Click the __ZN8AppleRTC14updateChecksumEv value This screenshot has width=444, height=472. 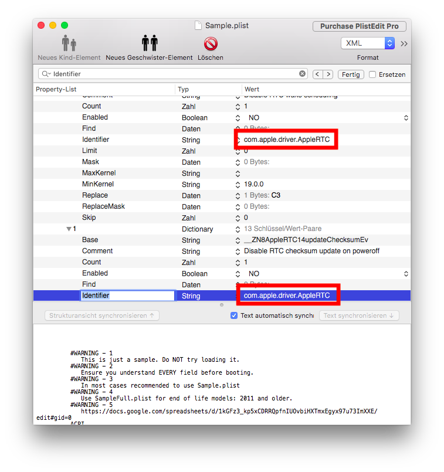[x=306, y=240]
